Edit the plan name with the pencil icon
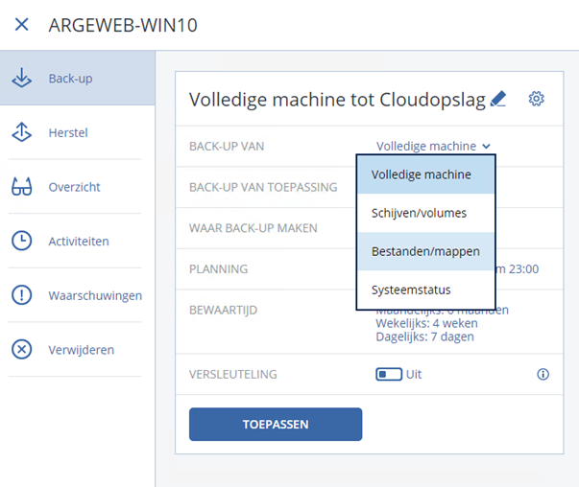Screen dimensions: 579x487 coord(497,99)
